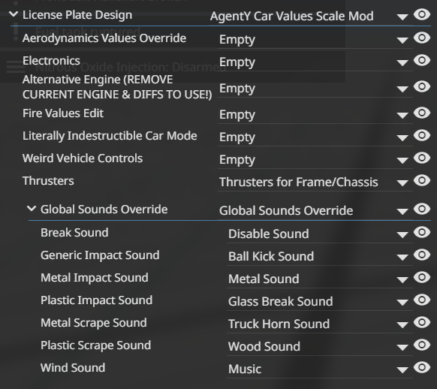Toggle the Global Sounds Override eye icon
The image size is (437, 389).
pyautogui.click(x=422, y=209)
